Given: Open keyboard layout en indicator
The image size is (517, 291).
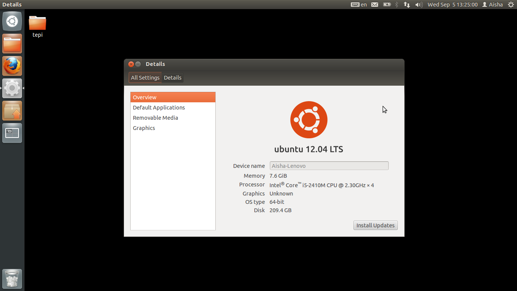Looking at the screenshot, I should pos(359,5).
